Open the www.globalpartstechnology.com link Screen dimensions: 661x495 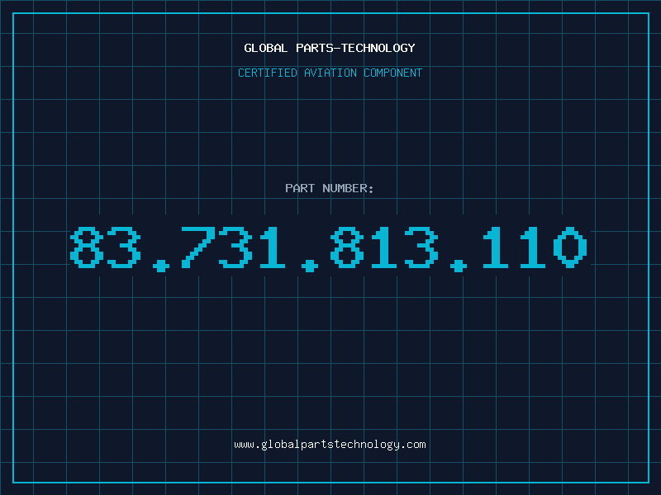[330, 445]
